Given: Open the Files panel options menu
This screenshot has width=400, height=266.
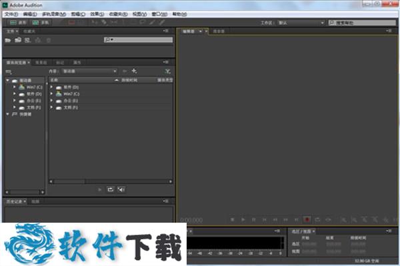Looking at the screenshot, I should [165, 31].
